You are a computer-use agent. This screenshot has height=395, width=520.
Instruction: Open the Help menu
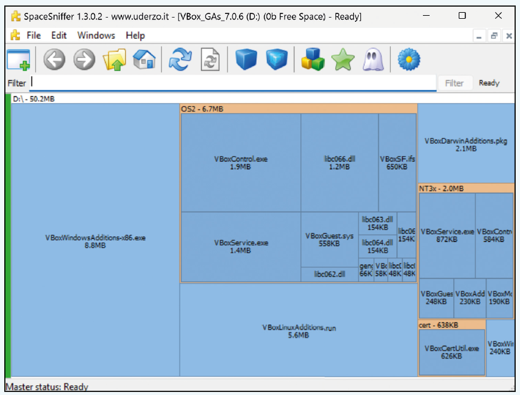tap(135, 35)
